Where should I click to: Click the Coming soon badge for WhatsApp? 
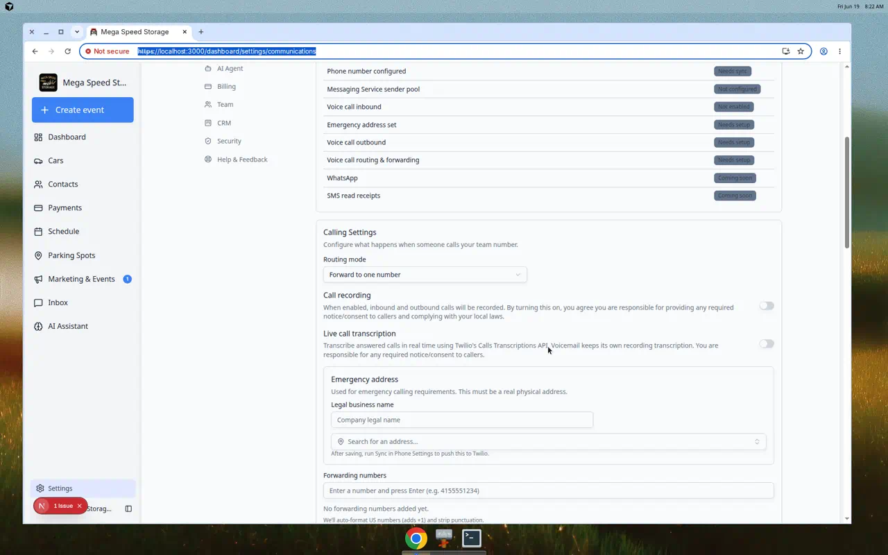click(735, 178)
